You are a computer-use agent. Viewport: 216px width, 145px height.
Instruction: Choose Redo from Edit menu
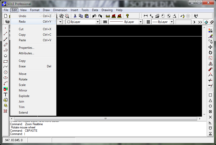click(33, 22)
